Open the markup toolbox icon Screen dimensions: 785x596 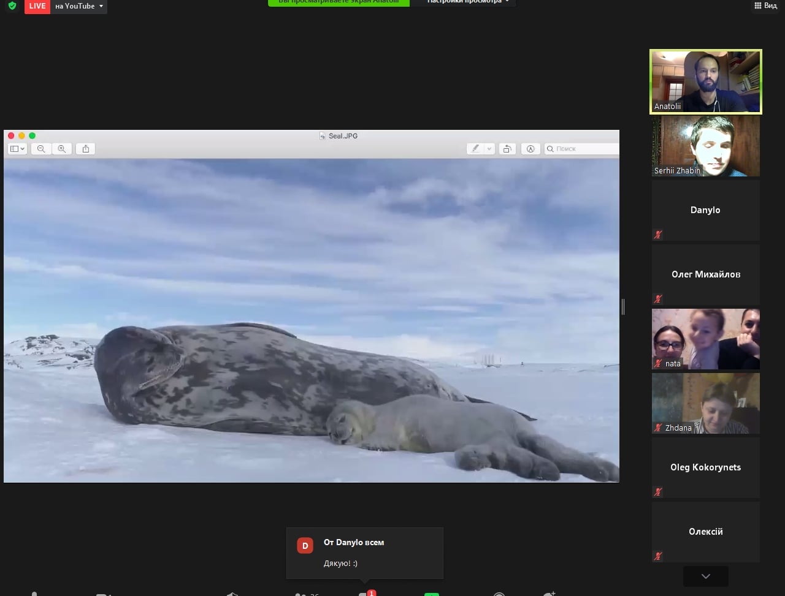point(530,149)
